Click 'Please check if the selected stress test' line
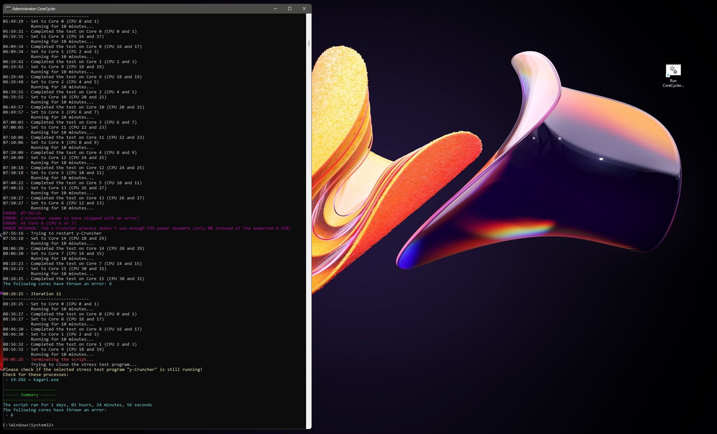717x434 pixels. point(103,369)
